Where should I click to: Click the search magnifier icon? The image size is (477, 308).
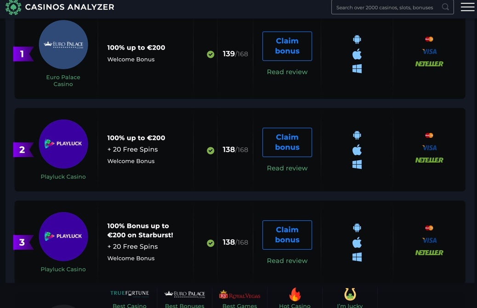(x=445, y=7)
